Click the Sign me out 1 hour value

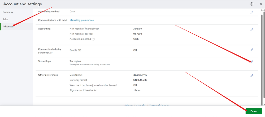coord(137,90)
